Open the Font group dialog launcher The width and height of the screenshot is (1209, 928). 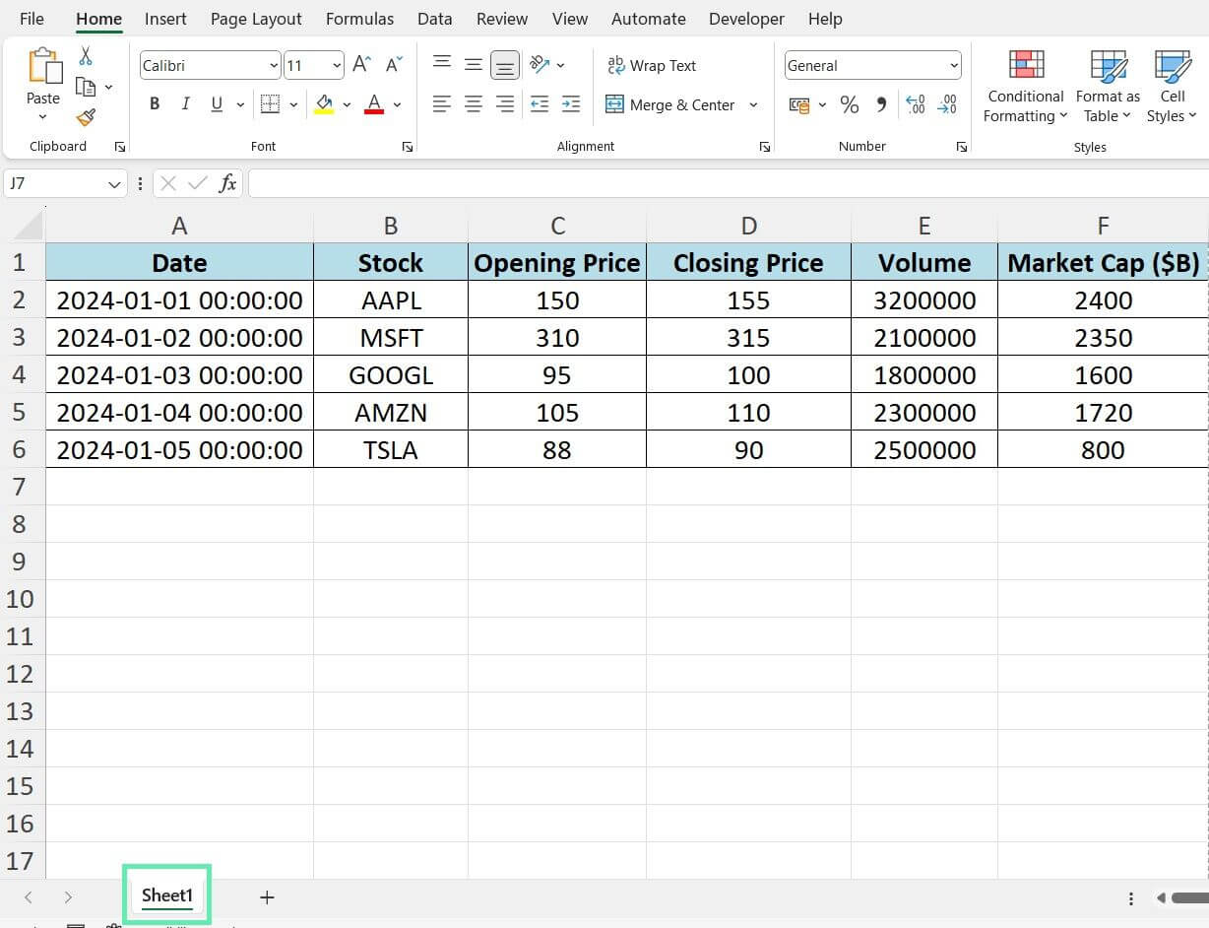coord(407,147)
